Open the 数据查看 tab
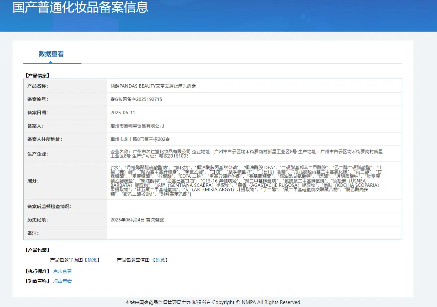This screenshot has height=307, width=437. tap(51, 54)
